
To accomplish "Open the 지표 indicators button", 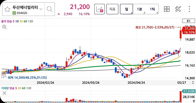I will click(x=112, y=9).
